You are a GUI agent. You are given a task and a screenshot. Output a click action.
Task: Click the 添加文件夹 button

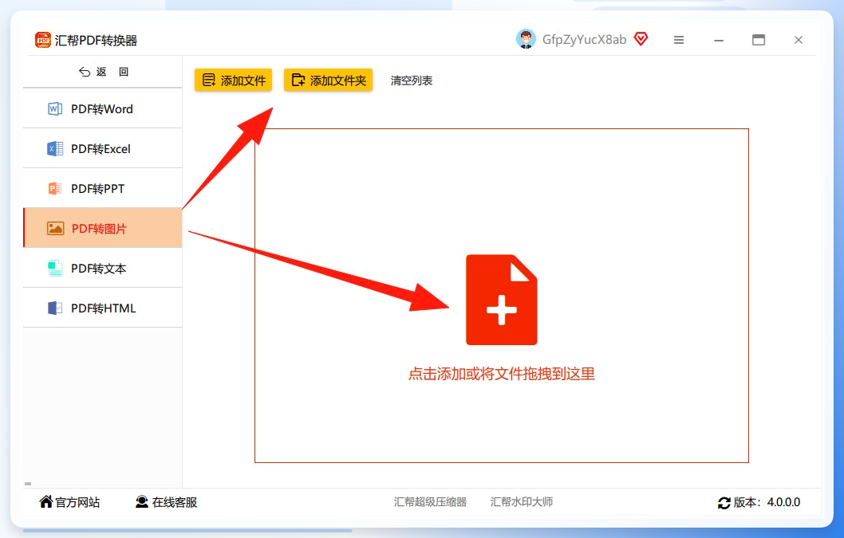click(329, 81)
